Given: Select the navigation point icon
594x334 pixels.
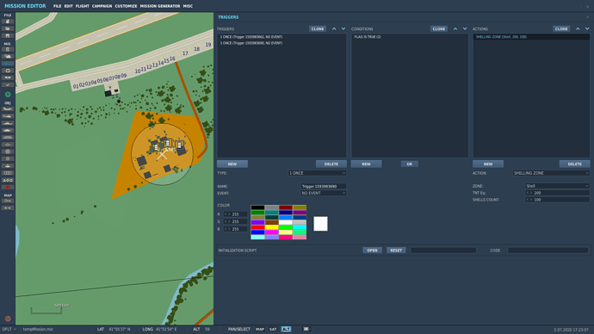Looking at the screenshot, I should 8,145.
